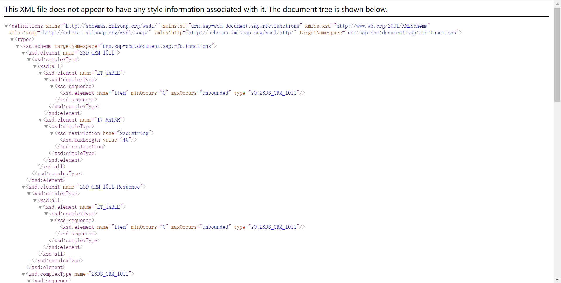Collapse the bottom xsd:sequence node

[29, 281]
